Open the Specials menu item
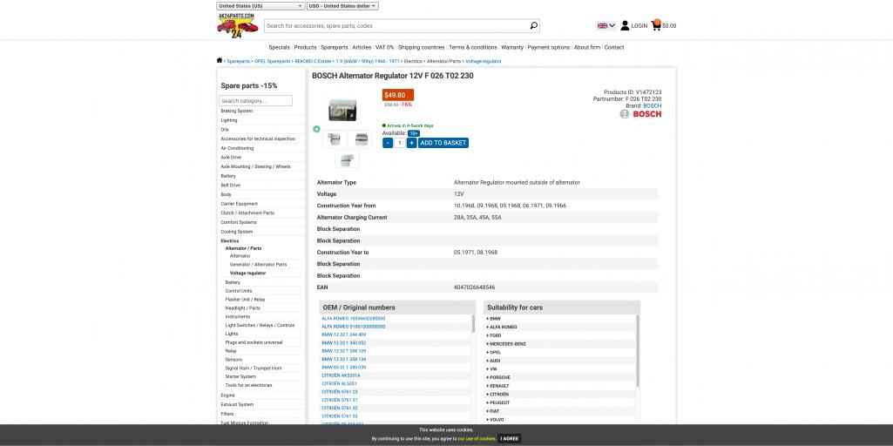Image resolution: width=893 pixels, height=446 pixels. click(x=279, y=47)
